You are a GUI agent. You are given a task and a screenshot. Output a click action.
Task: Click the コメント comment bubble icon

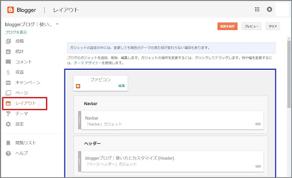pyautogui.click(x=8, y=62)
